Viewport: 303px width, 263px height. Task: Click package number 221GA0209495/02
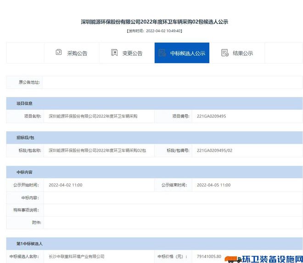pyautogui.click(x=214, y=150)
